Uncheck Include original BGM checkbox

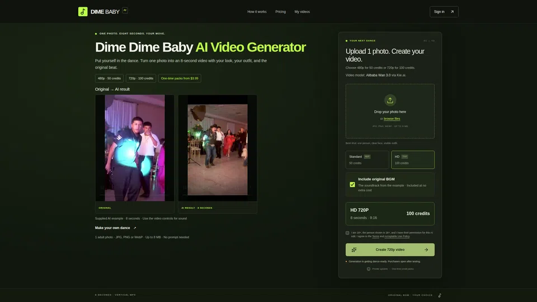click(352, 185)
